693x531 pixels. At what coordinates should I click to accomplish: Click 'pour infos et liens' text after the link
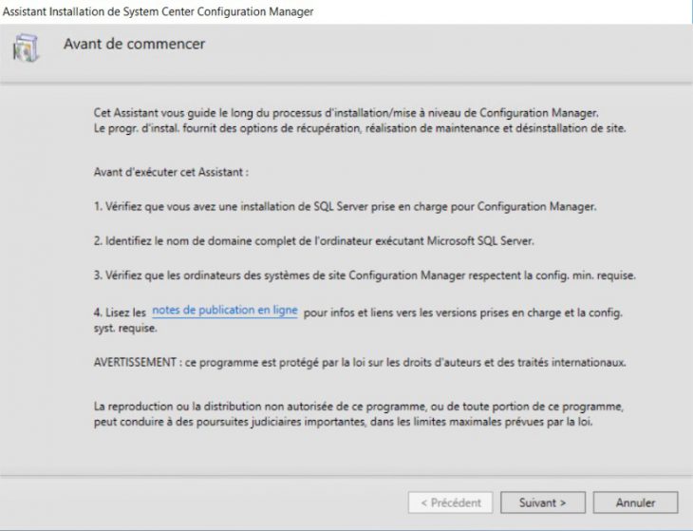pyautogui.click(x=463, y=312)
